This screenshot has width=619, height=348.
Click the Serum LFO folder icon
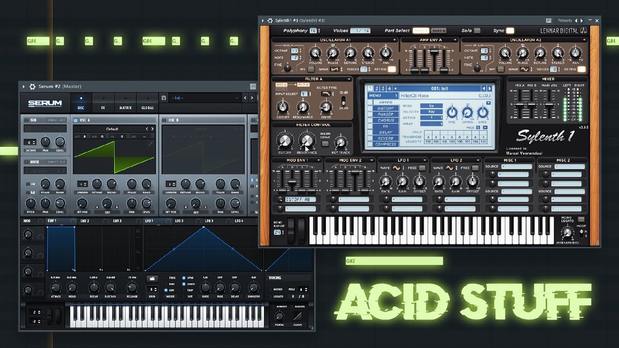152,279
